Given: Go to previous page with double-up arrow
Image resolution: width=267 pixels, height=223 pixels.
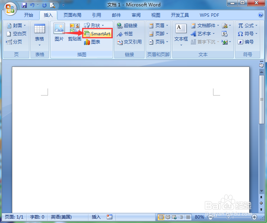Looking at the screenshot, I should coord(261,197).
